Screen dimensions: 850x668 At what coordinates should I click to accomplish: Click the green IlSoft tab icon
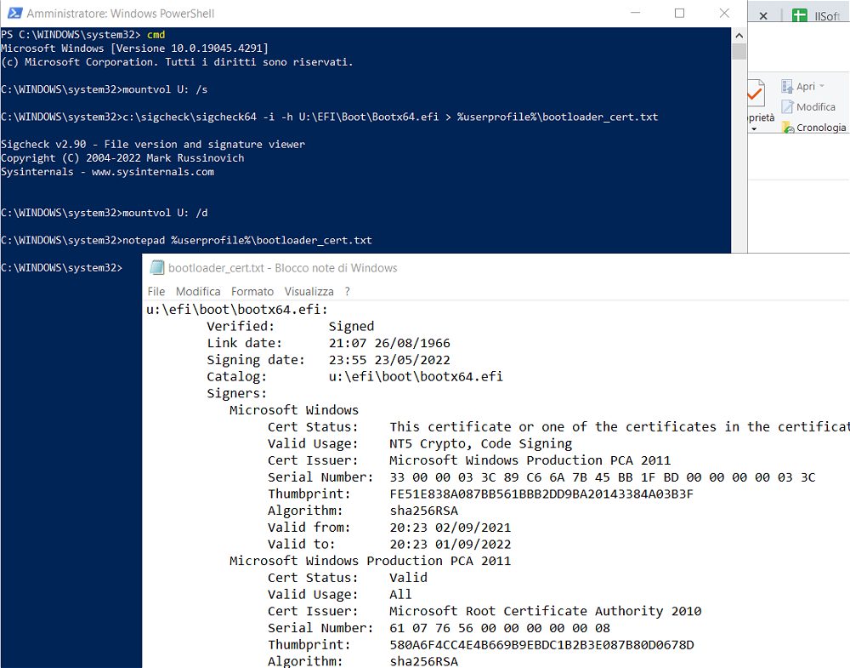coord(799,15)
